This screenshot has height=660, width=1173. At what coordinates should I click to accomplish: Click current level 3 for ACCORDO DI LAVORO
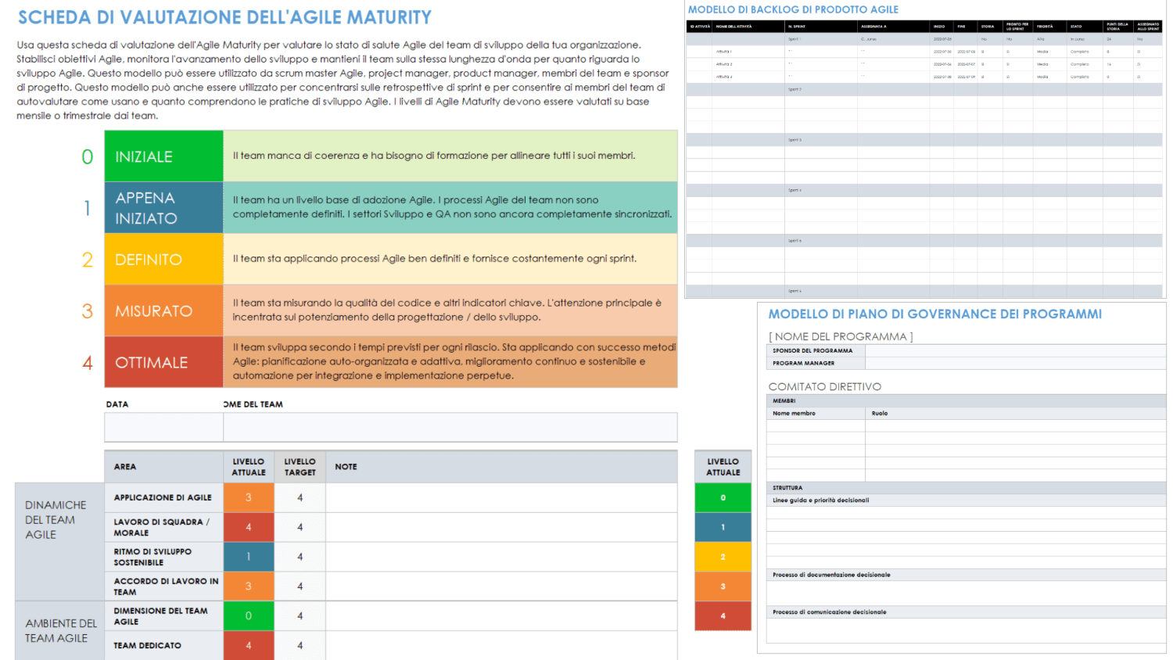(x=249, y=586)
